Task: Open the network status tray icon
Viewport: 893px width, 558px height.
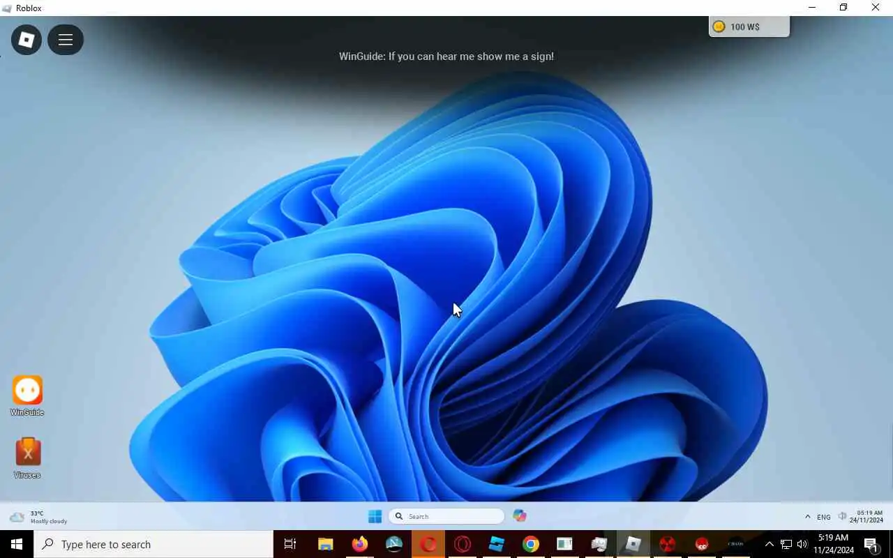Action: (x=786, y=544)
